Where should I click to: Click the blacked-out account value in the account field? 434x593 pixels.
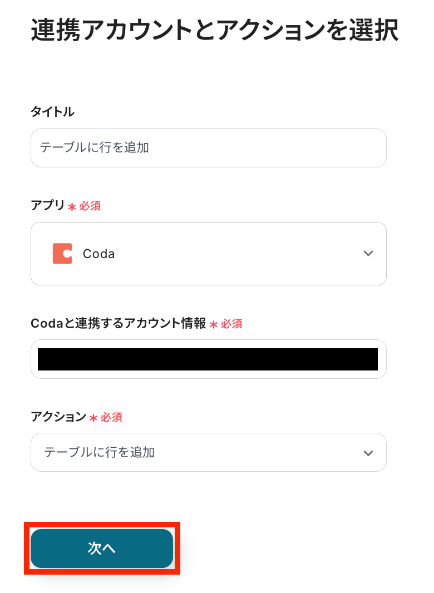(x=208, y=359)
